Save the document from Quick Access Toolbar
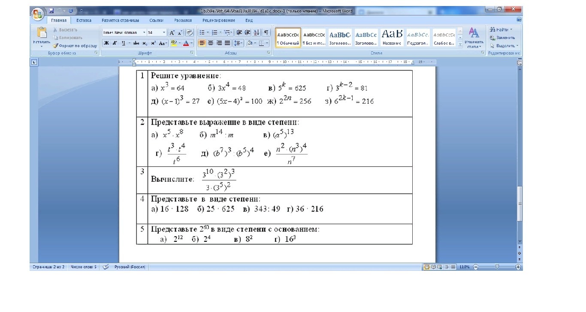The width and height of the screenshot is (586, 312). point(51,10)
